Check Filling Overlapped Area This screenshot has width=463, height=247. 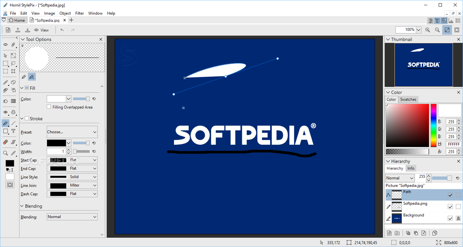(x=49, y=107)
